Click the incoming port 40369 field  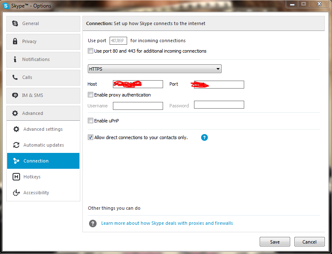point(118,41)
